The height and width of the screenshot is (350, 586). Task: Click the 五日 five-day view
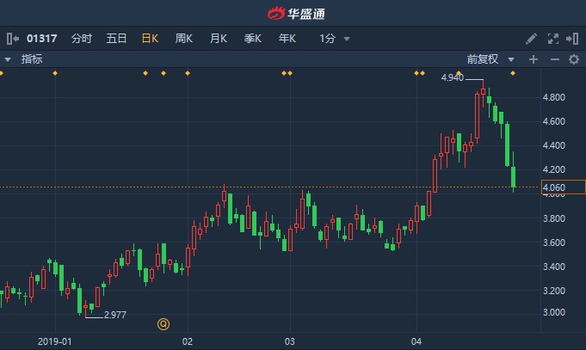click(116, 39)
